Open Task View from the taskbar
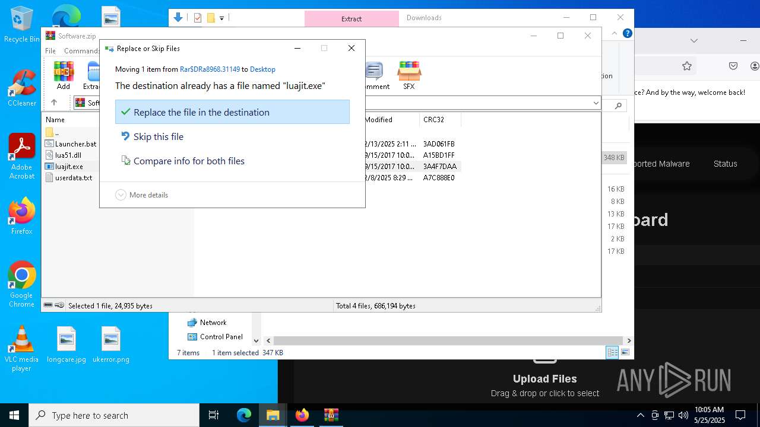760x427 pixels. pyautogui.click(x=214, y=415)
